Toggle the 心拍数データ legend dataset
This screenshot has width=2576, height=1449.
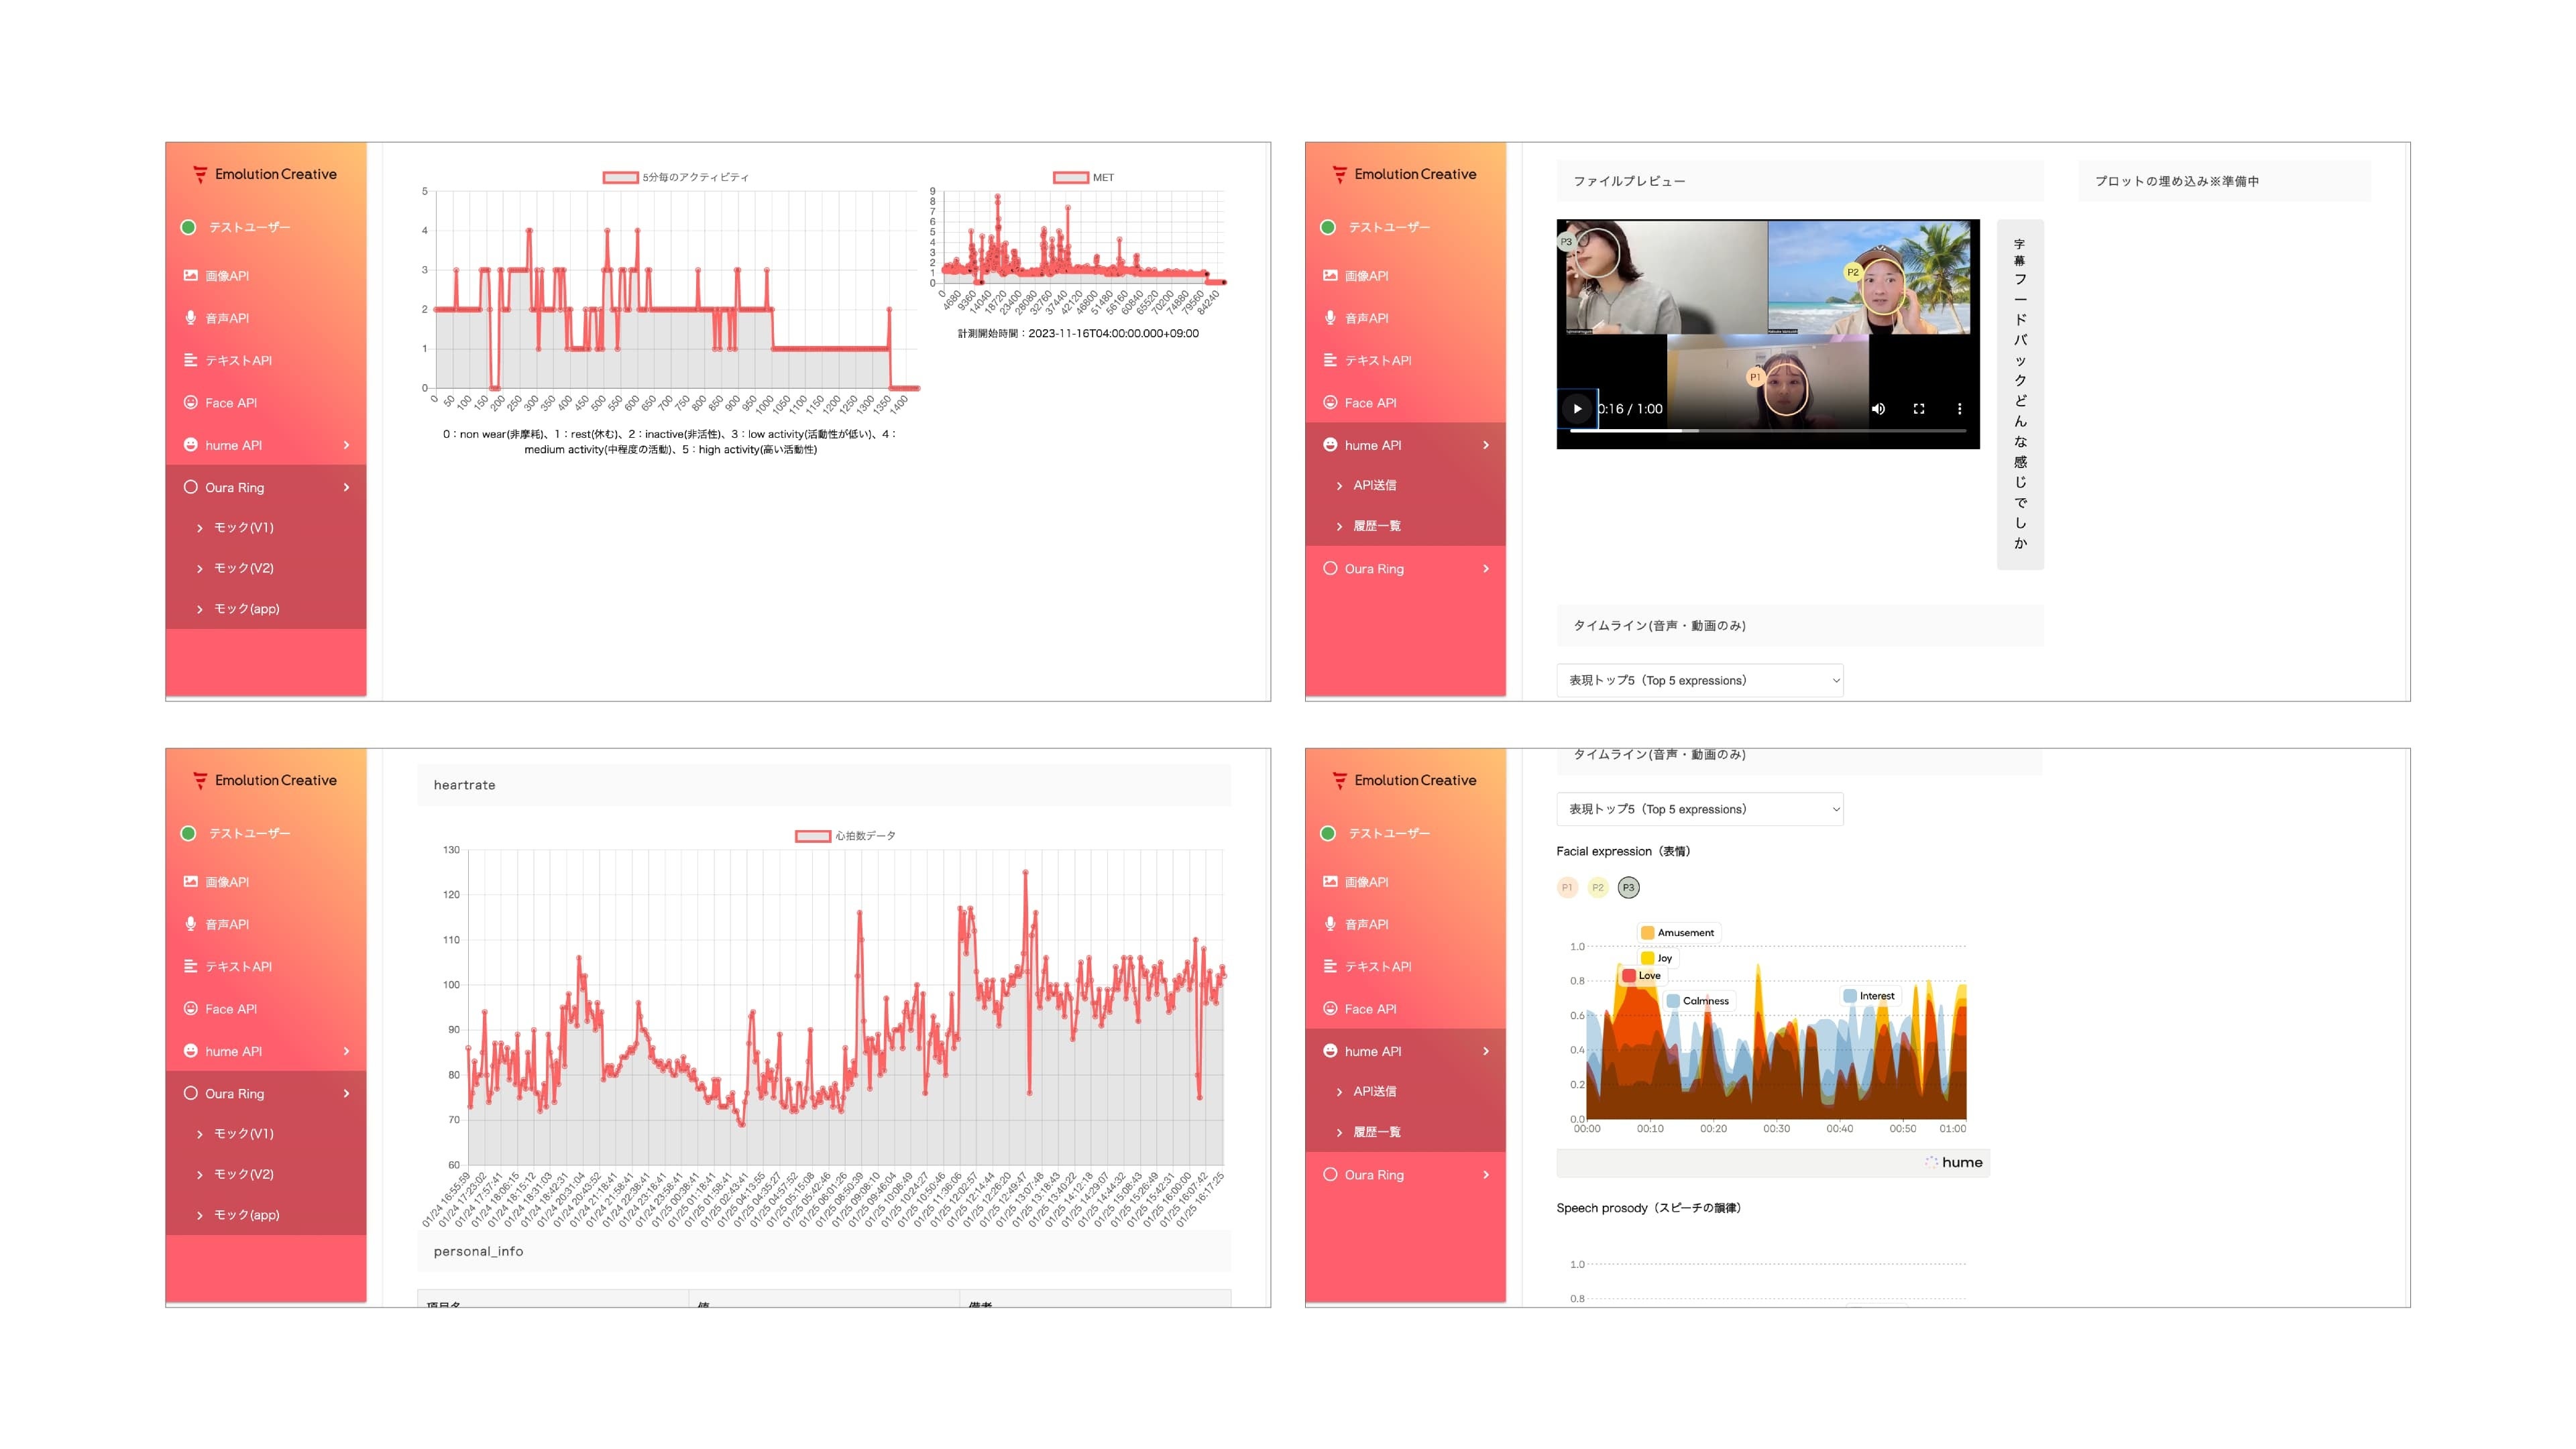(845, 836)
